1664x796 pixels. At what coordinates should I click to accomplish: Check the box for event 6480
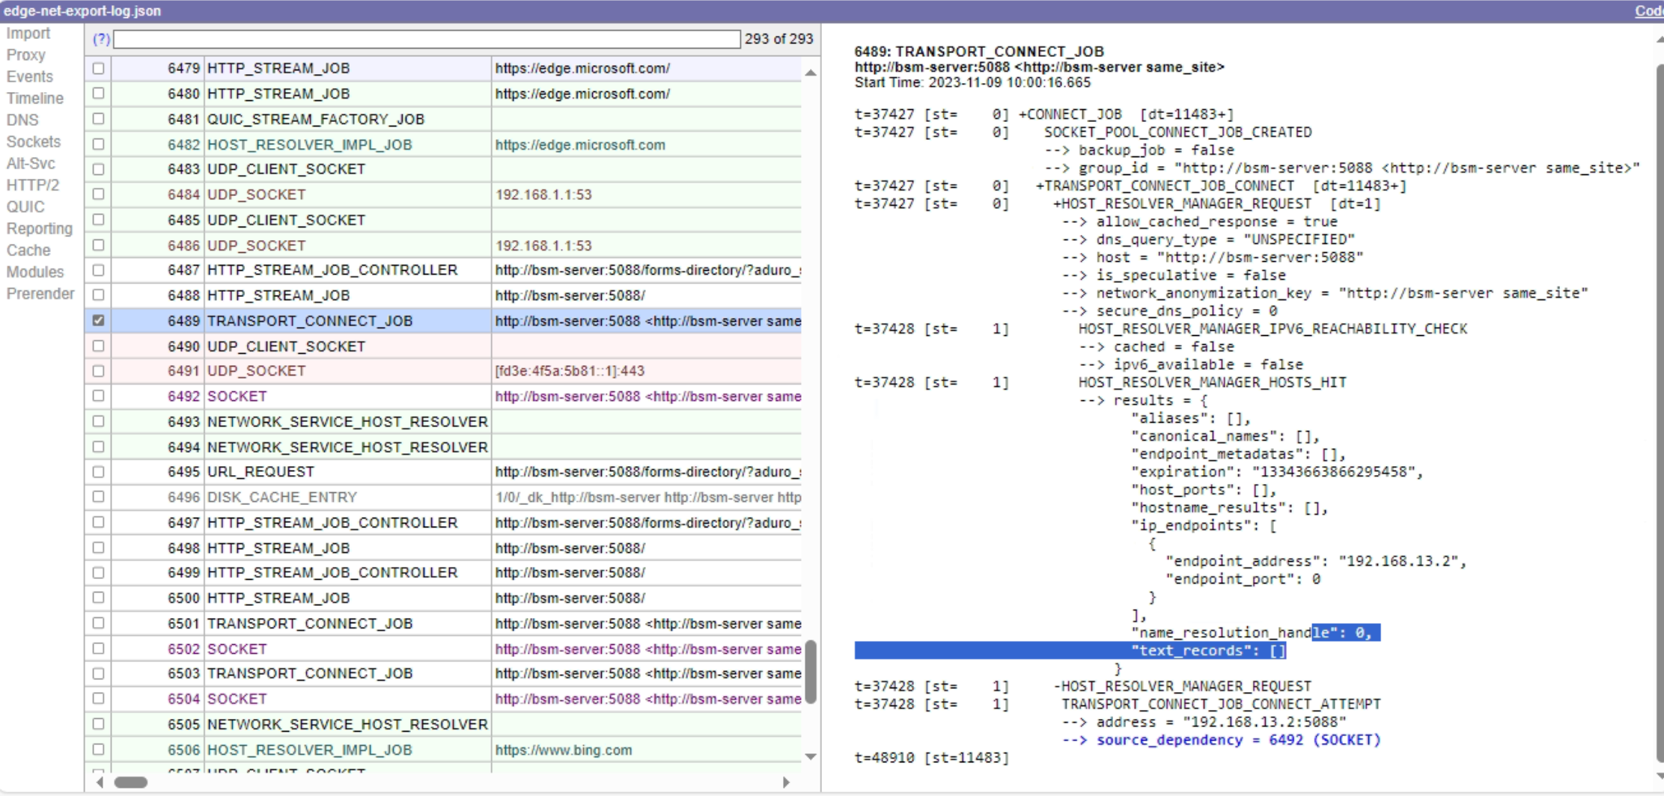[98, 94]
